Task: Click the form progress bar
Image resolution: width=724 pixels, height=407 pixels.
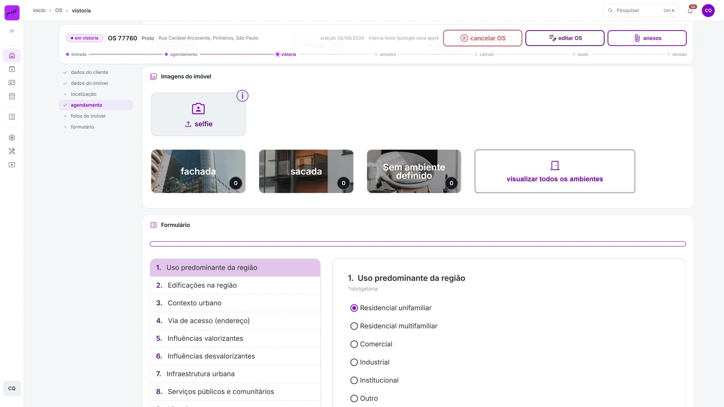Action: click(418, 244)
